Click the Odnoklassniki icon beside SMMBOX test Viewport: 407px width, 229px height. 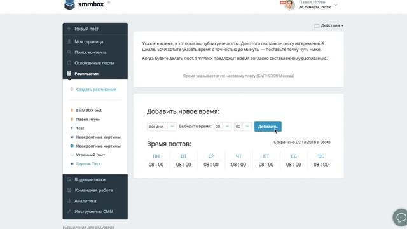[72, 110]
